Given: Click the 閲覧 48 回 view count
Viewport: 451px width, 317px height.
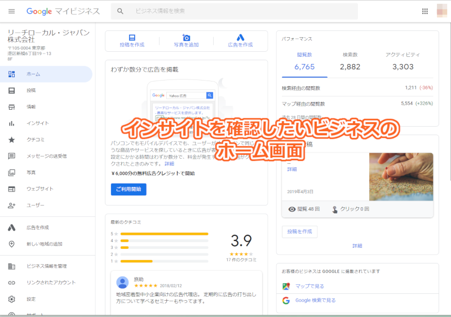Looking at the screenshot, I should pyautogui.click(x=304, y=209).
